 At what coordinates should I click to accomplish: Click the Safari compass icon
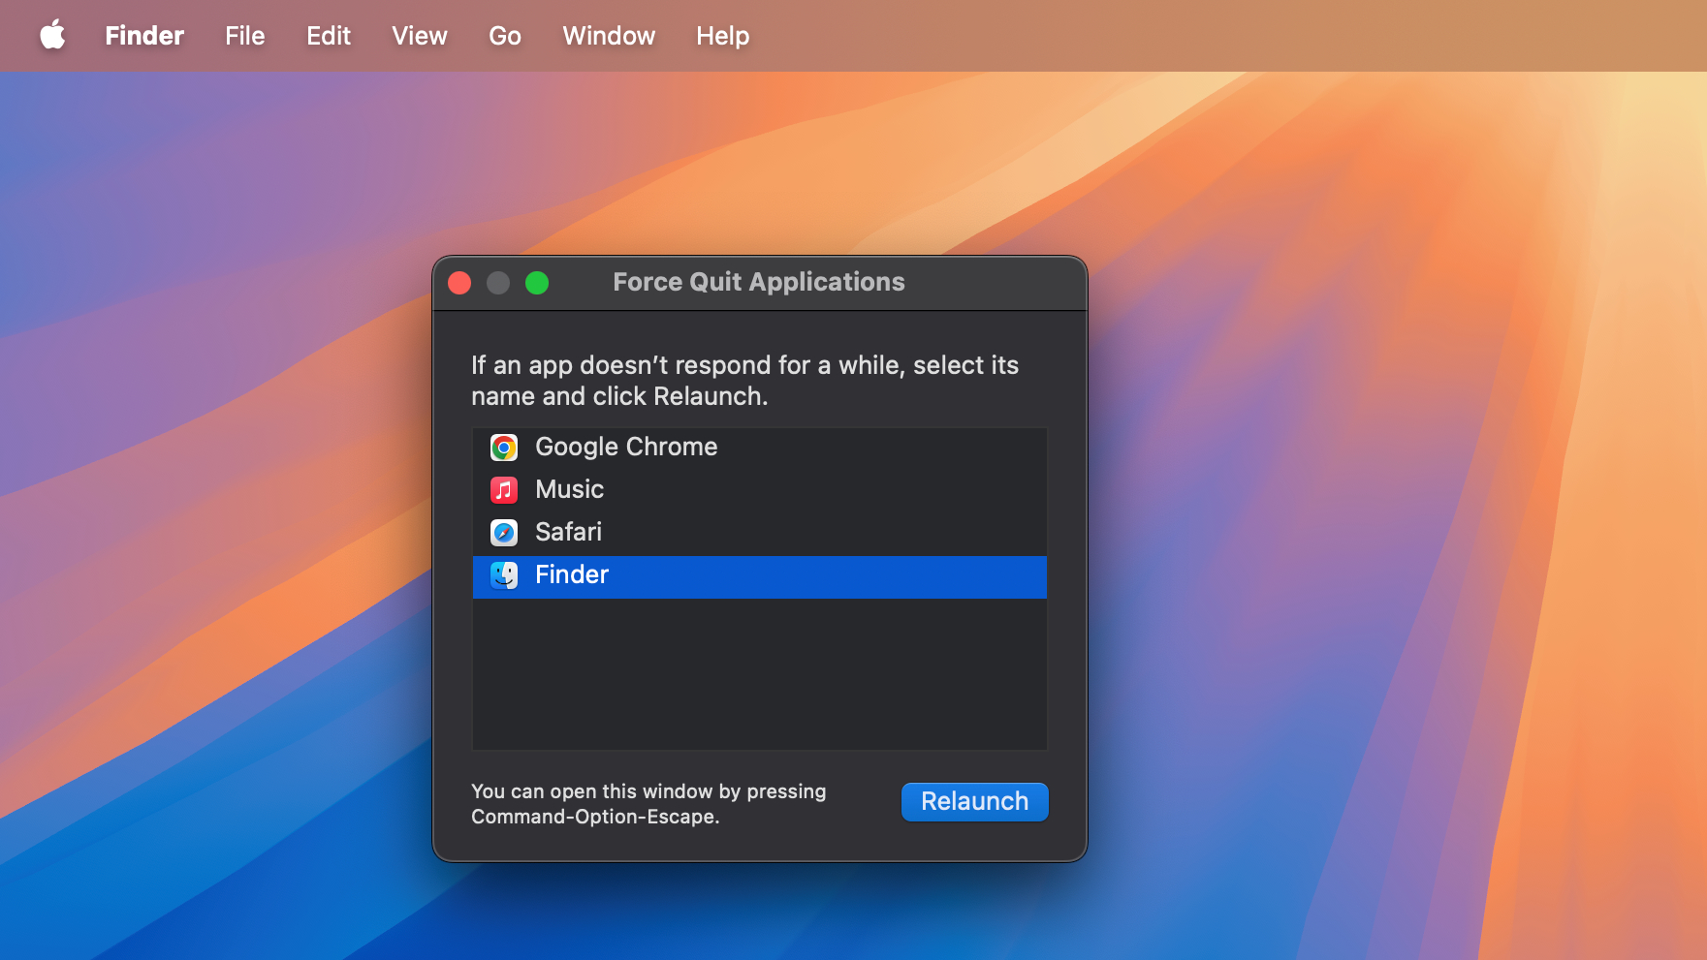pyautogui.click(x=503, y=533)
